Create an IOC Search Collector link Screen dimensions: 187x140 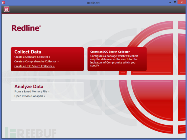pos(34,66)
